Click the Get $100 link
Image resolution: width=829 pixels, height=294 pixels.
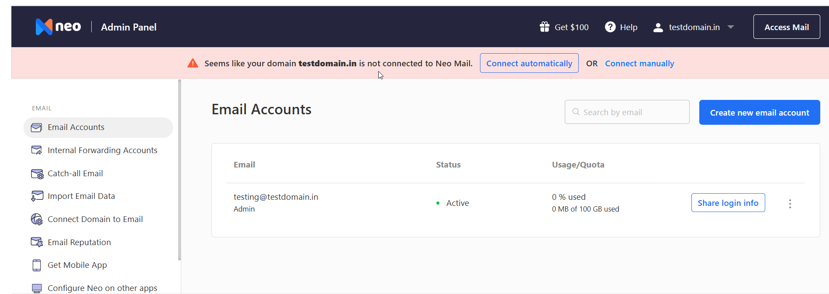pos(572,27)
